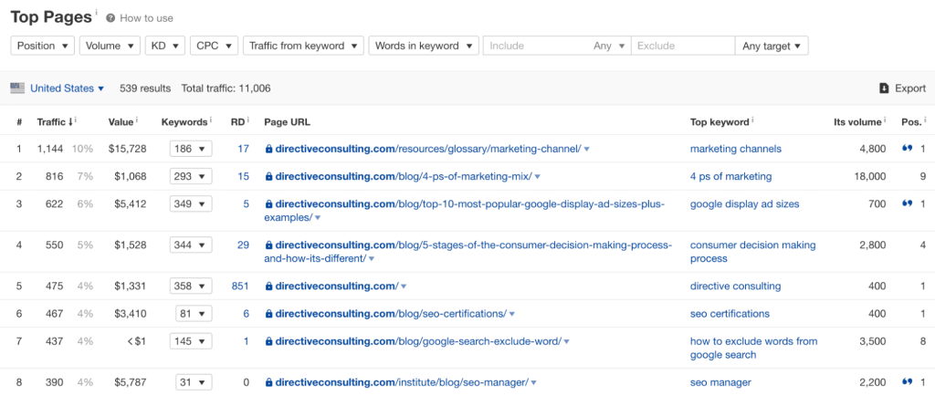The width and height of the screenshot is (935, 396).
Task: Click the info icon beside the Top keyword header
Action: (752, 120)
